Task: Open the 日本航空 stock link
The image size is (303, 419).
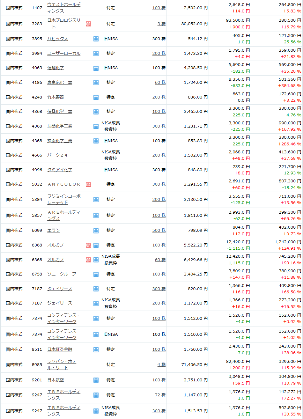Action: click(x=55, y=380)
